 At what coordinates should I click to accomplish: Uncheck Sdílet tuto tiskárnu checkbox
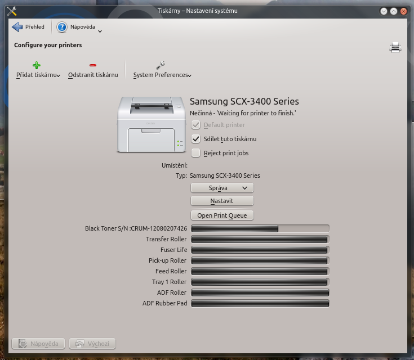[196, 139]
